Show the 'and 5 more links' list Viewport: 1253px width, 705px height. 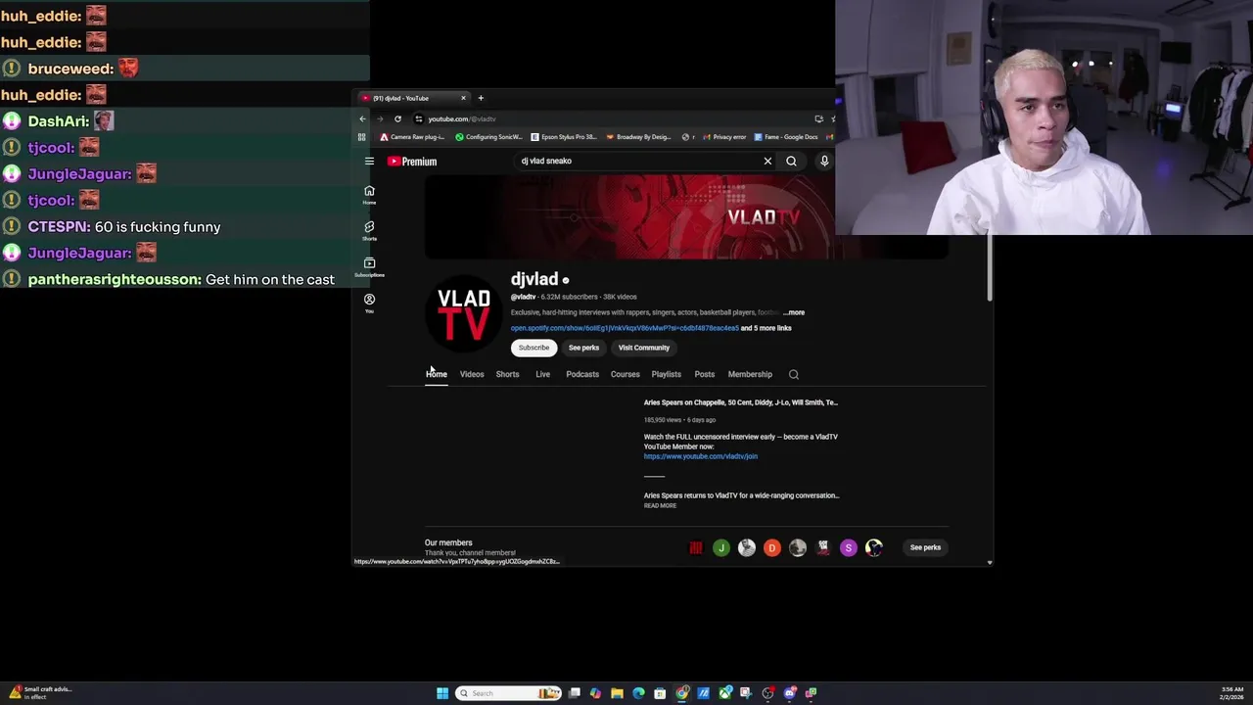tap(766, 328)
